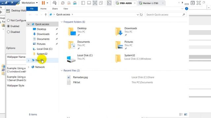Open the Documents frequent folder icon
This screenshot has height=118, width=211.
72,45
